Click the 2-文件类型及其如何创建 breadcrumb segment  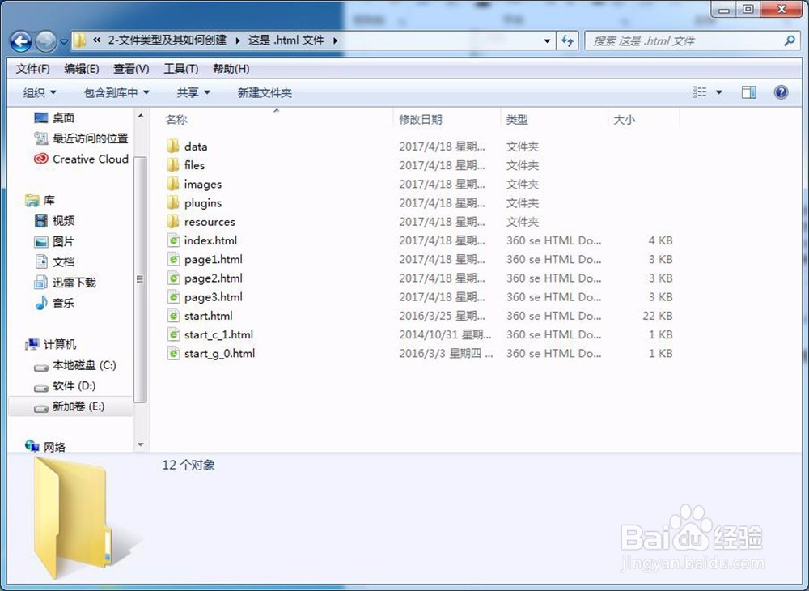(x=167, y=40)
